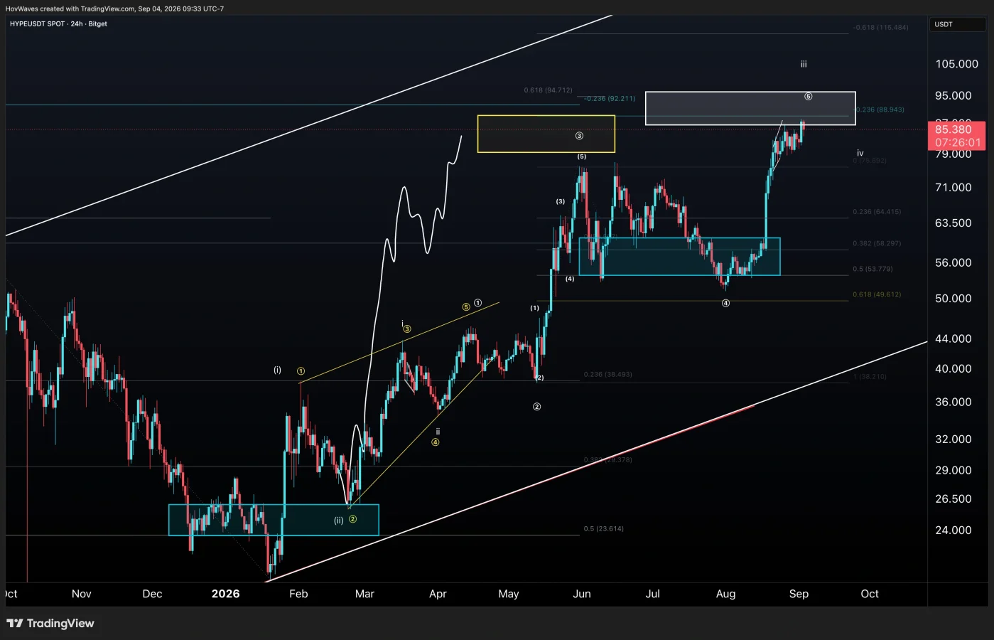Select the 0.618 (94.712) Fibonacci label
This screenshot has height=640, width=994.
click(548, 90)
